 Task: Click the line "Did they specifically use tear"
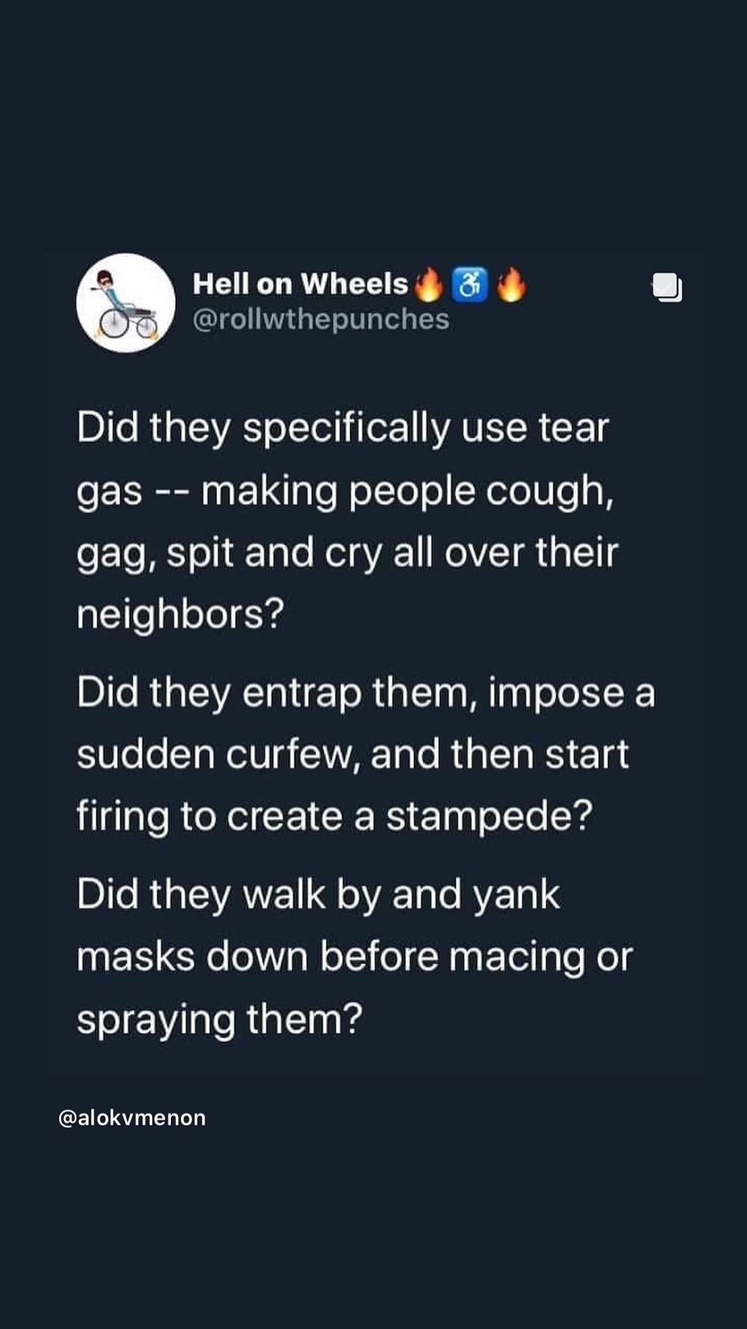point(342,427)
